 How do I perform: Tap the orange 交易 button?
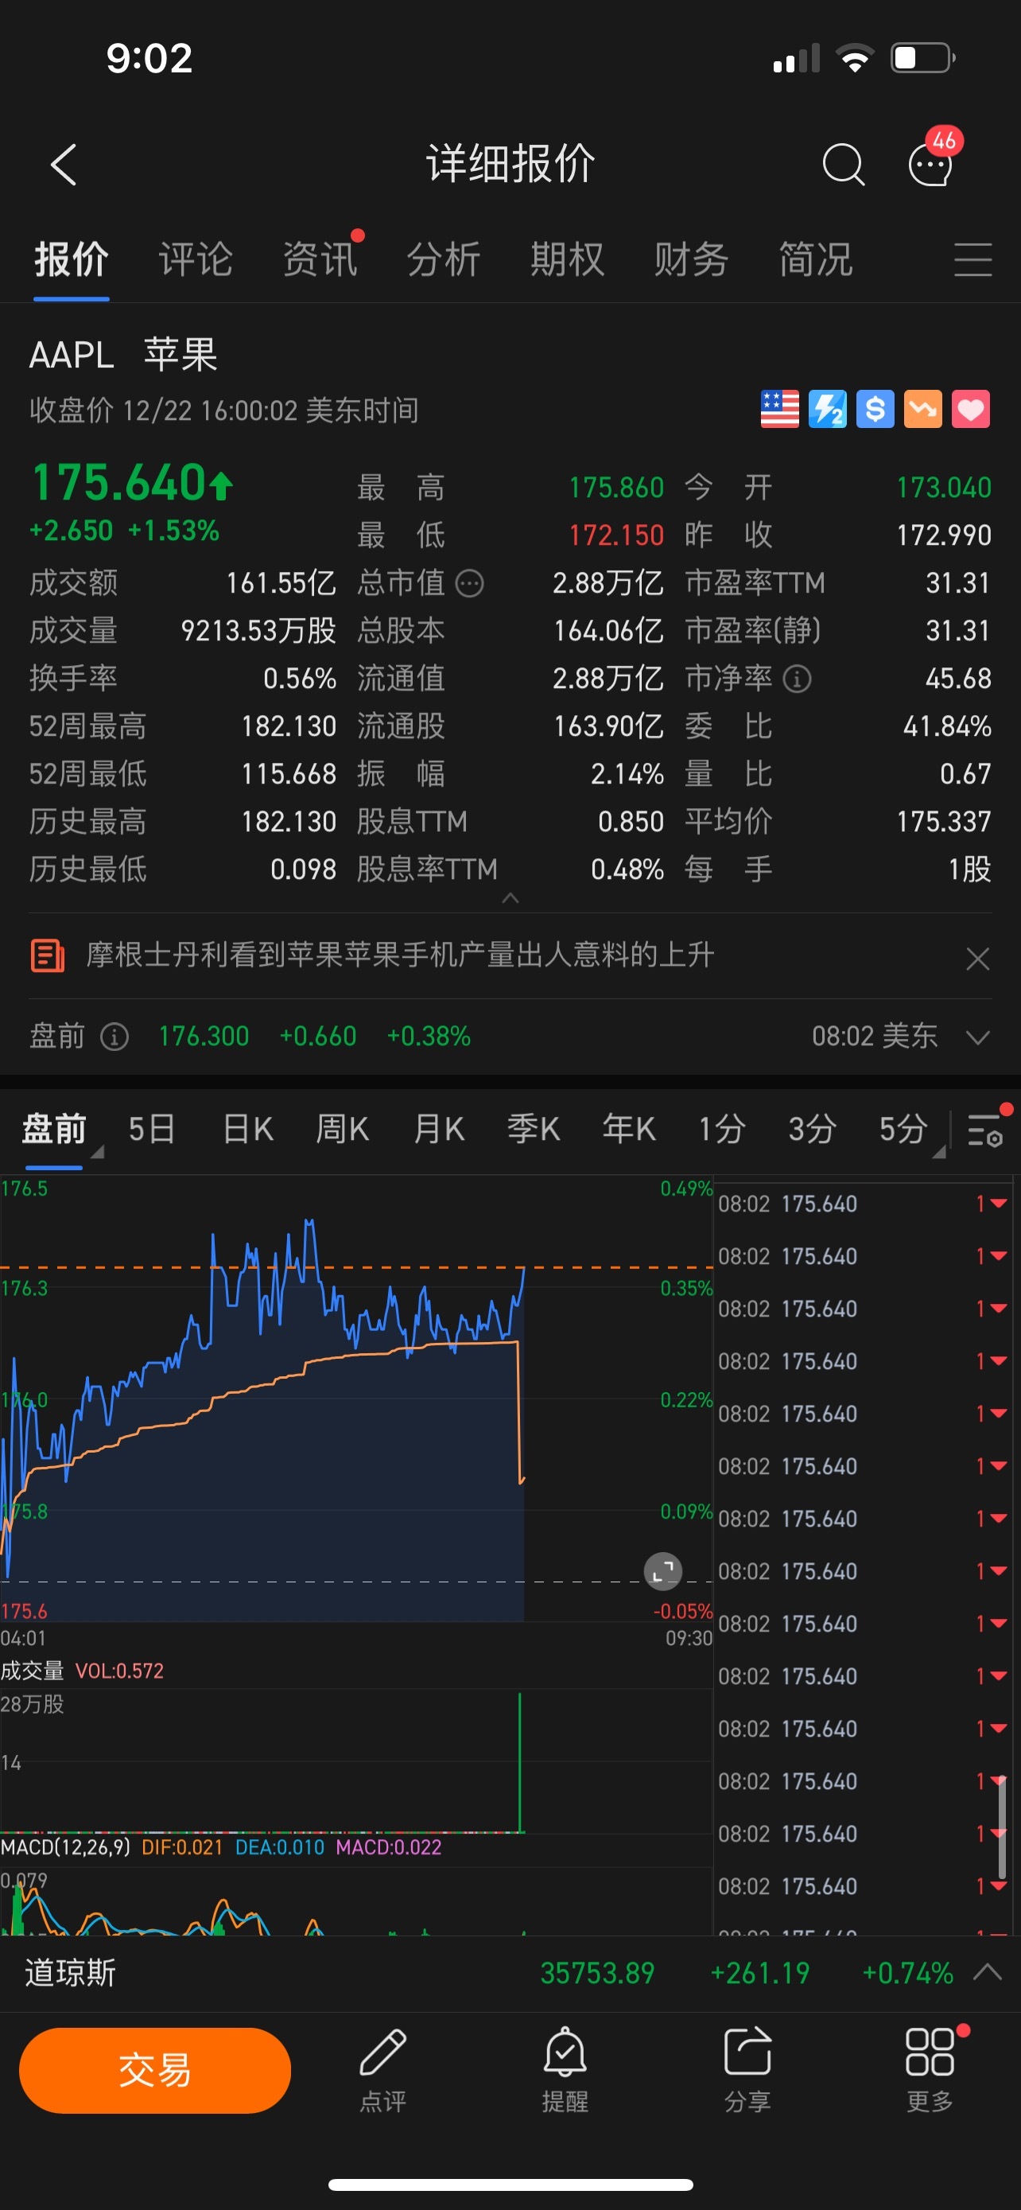pyautogui.click(x=155, y=2070)
